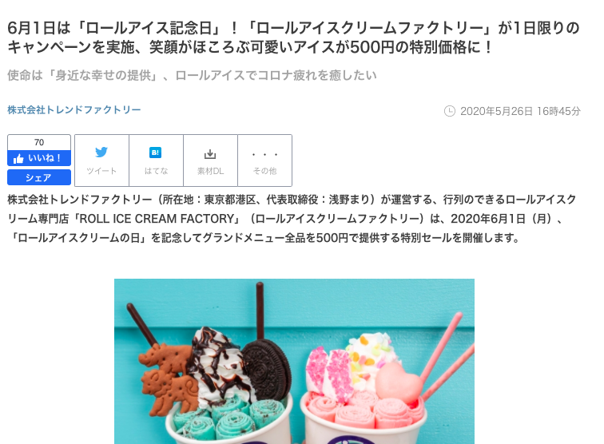Click the はてな label

156,171
